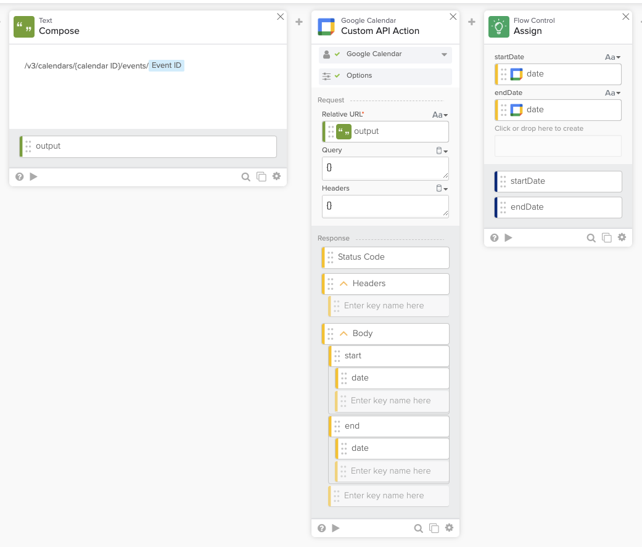642x547 pixels.
Task: Click the Flow Control Assign lightbulb icon
Action: [x=498, y=27]
